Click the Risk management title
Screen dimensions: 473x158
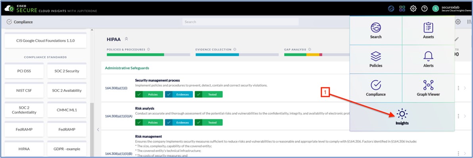coord(148,136)
